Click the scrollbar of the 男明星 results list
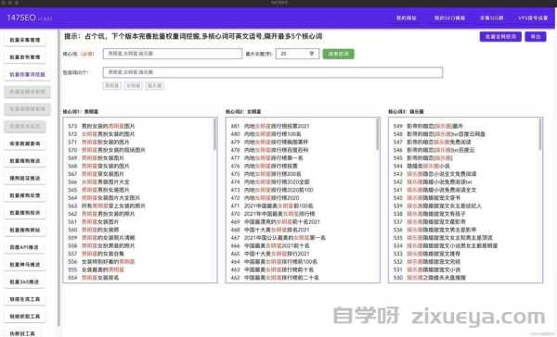 (215, 134)
